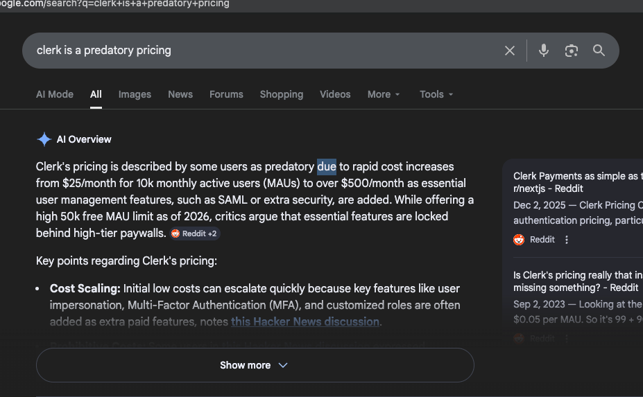Open the Tools dropdown
Viewport: 643px width, 397px height.
click(436, 94)
